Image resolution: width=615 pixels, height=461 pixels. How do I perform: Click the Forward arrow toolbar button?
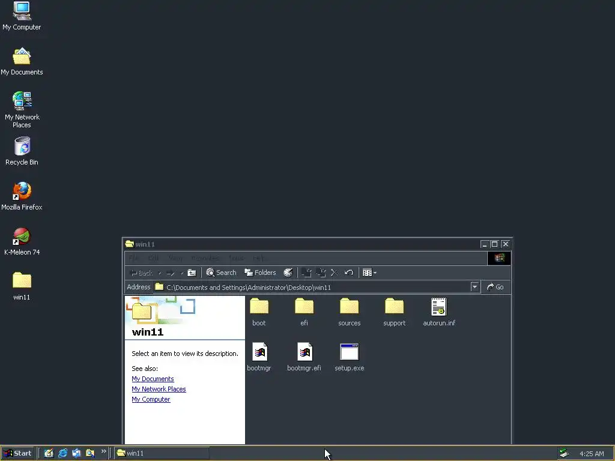tap(170, 273)
